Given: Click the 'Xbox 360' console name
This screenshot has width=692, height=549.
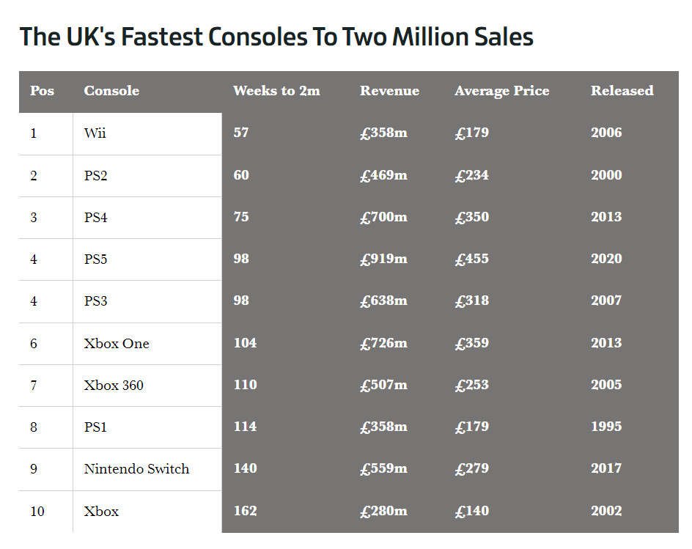Looking at the screenshot, I should pos(114,386).
